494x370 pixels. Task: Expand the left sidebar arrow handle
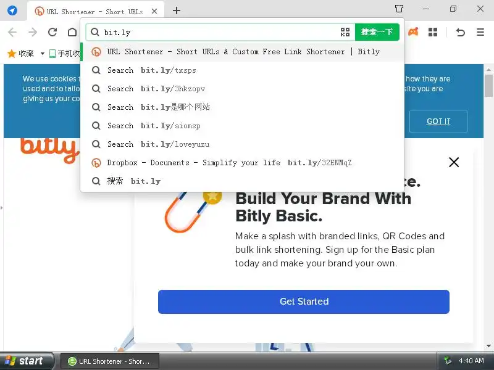click(2, 208)
